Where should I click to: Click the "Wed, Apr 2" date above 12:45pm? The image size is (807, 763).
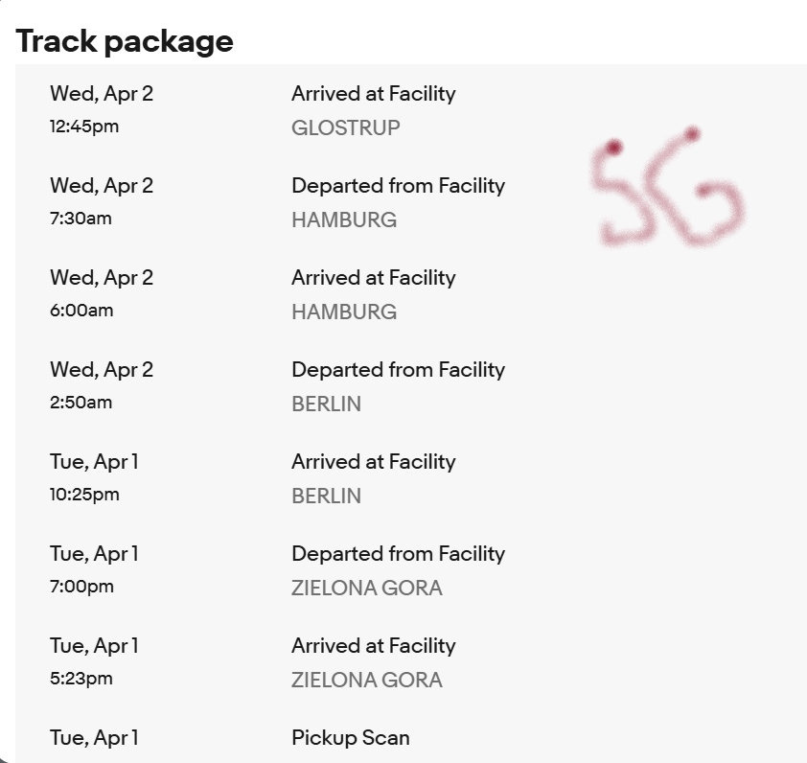101,94
